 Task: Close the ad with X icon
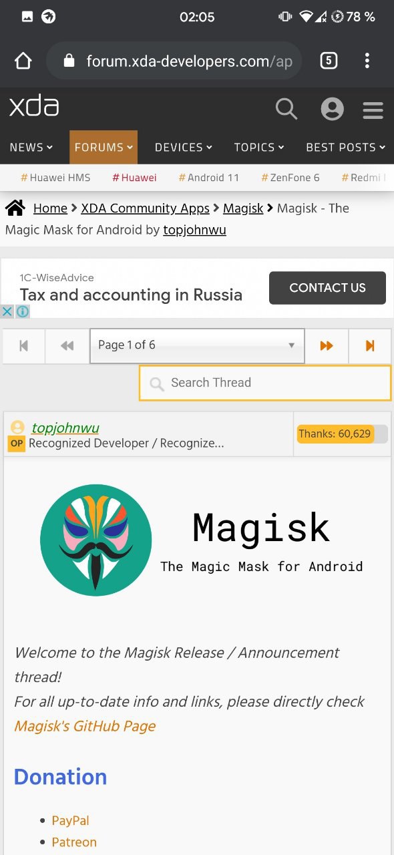click(7, 311)
